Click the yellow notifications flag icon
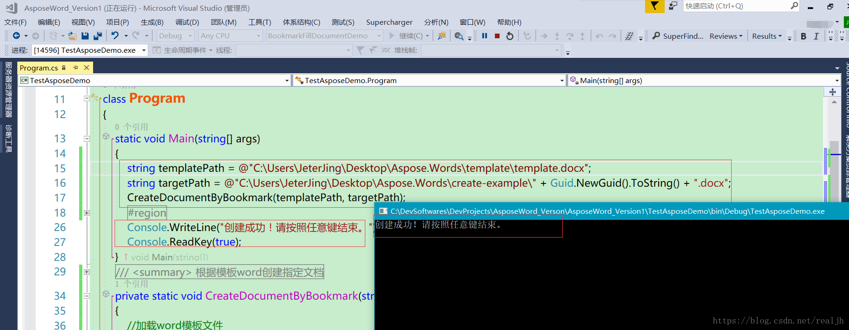This screenshot has height=330, width=849. 654,6
